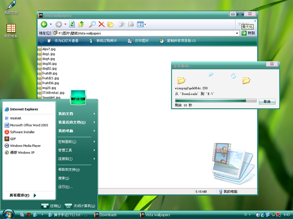This screenshot has height=219, width=293.
Task: Select file dog30.jpg
Action: click(x=47, y=63)
